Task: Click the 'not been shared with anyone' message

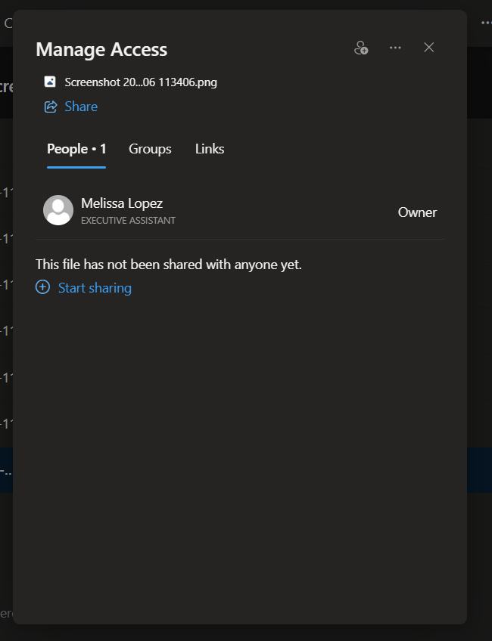Action: [169, 265]
